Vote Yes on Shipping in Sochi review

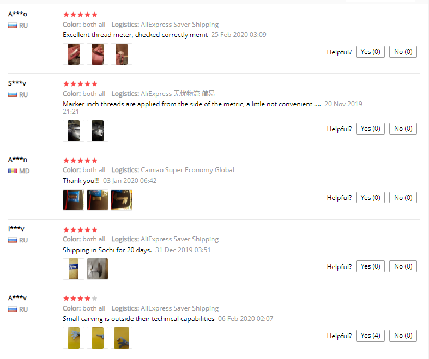pyautogui.click(x=370, y=266)
